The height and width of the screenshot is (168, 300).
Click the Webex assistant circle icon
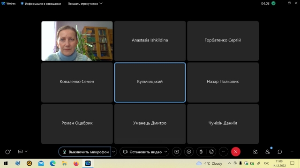point(8,152)
